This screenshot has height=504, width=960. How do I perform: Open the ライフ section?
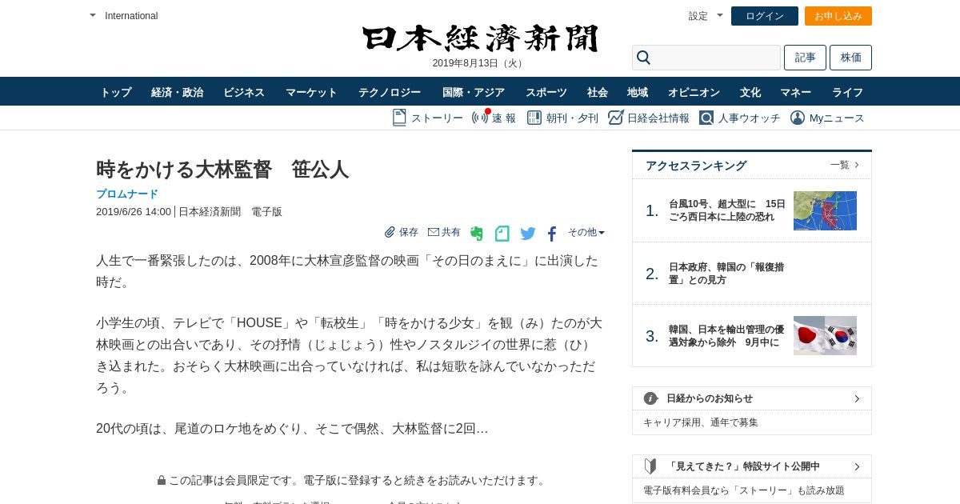coord(847,92)
